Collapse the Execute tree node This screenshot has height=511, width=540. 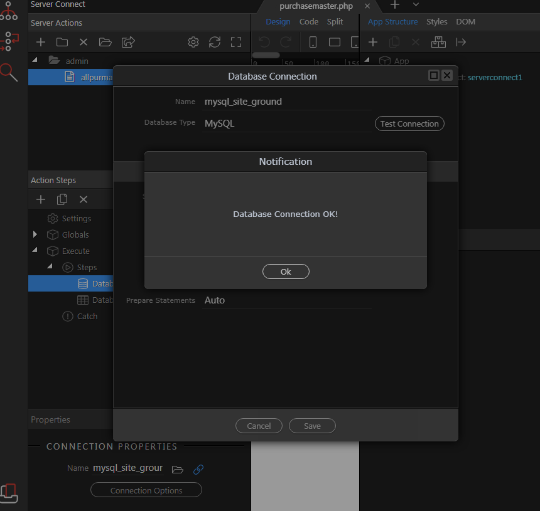point(35,251)
